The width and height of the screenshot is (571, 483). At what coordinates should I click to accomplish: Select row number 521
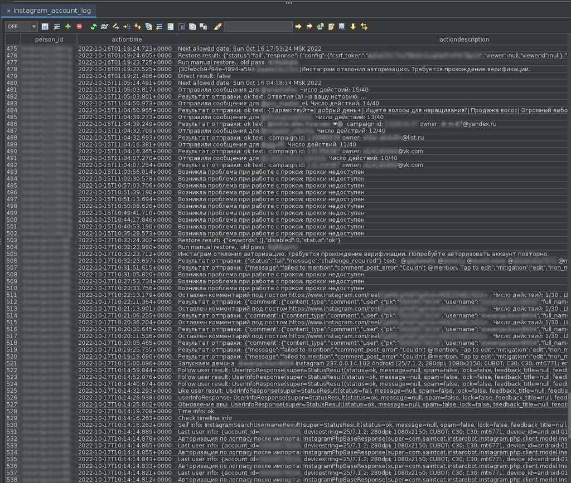tap(12, 363)
